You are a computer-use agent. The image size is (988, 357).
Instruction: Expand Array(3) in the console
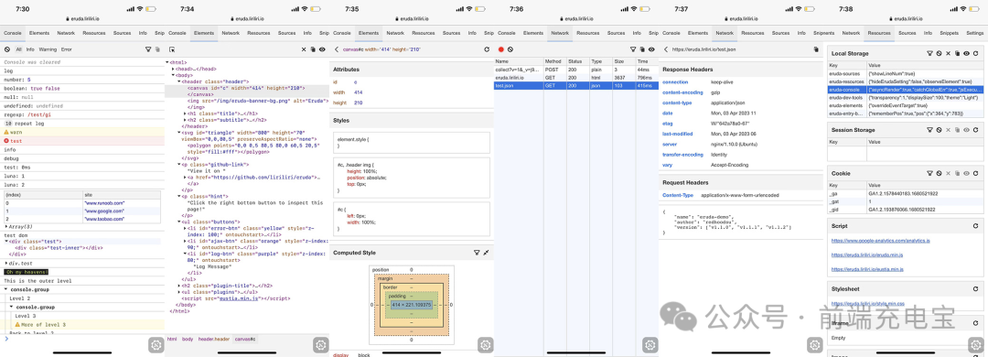[x=6, y=226]
